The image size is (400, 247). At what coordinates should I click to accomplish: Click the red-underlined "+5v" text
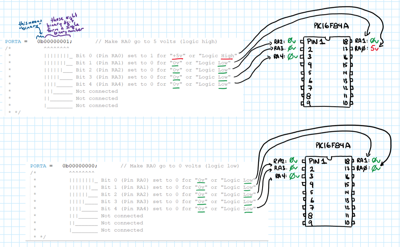pyautogui.click(x=178, y=56)
